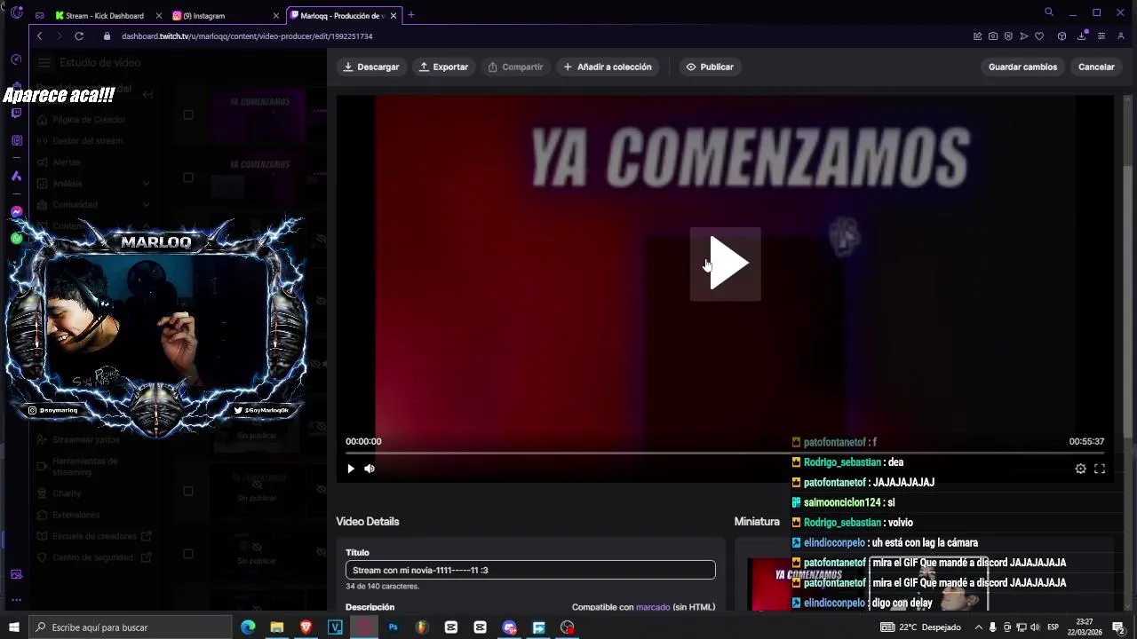Take a snapshot with camera toolbar icon

(x=993, y=36)
